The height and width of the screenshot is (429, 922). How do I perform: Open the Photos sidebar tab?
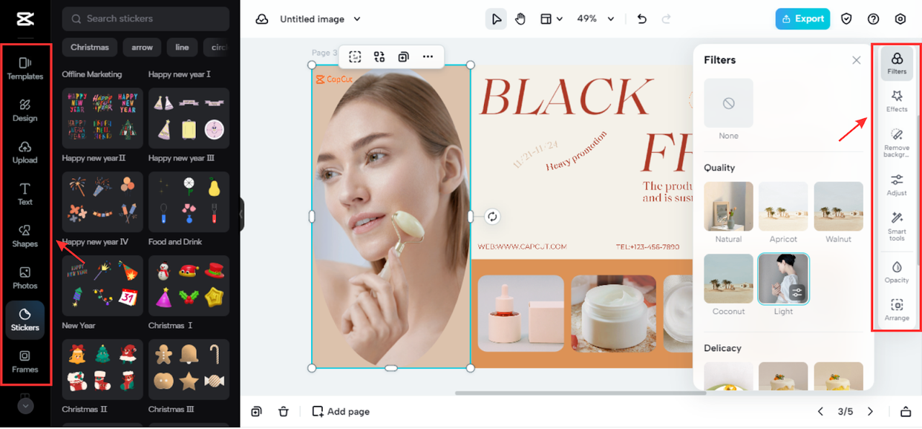coord(25,277)
